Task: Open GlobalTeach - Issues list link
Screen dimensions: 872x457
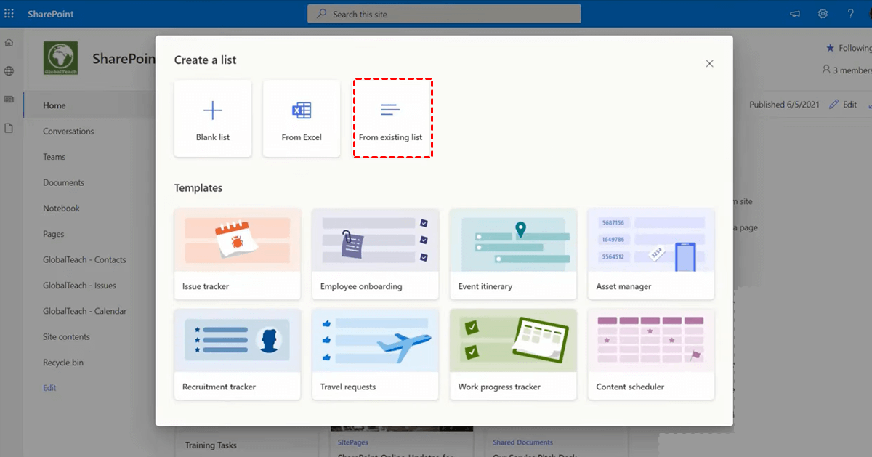Action: pyautogui.click(x=79, y=286)
